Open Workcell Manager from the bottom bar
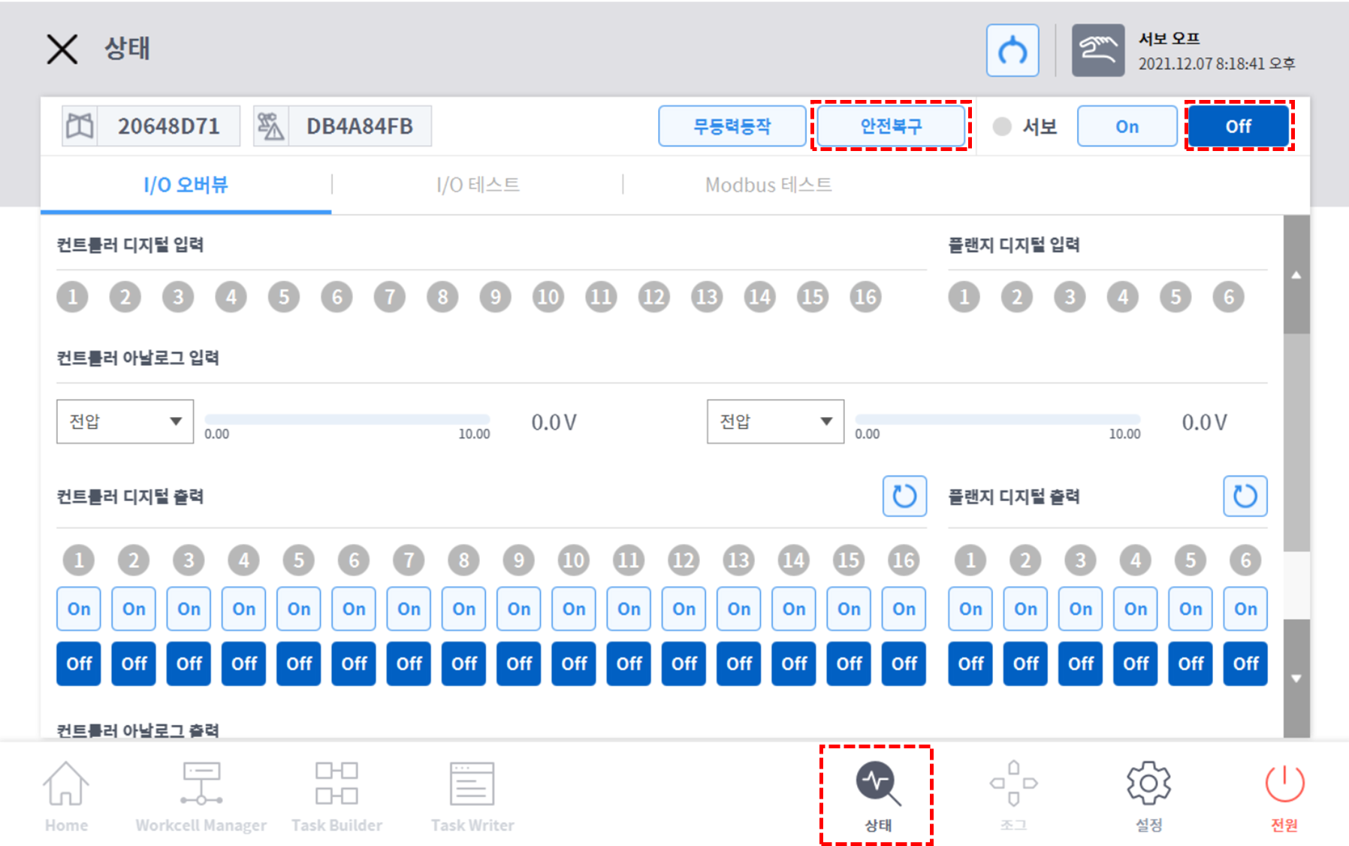The height and width of the screenshot is (846, 1349). 201,785
